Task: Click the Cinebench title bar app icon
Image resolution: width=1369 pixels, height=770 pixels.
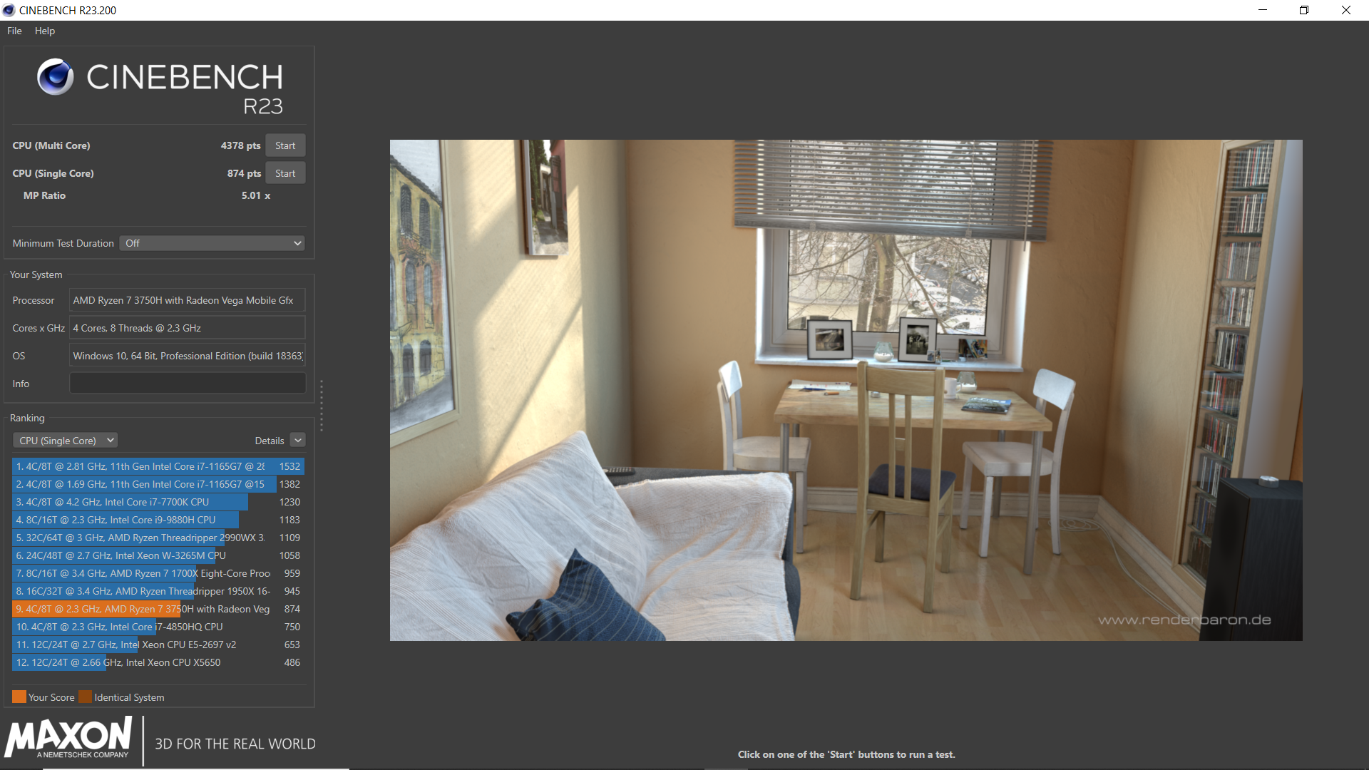Action: (x=9, y=10)
